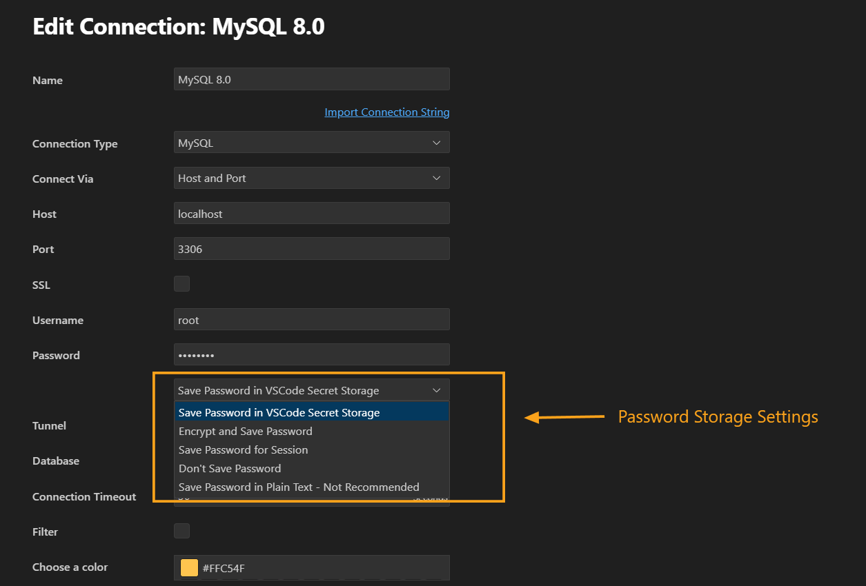Open the Import Connection String link
The image size is (866, 586).
click(386, 112)
